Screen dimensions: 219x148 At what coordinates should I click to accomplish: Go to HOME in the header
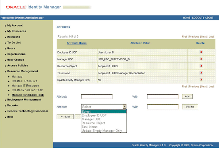tap(187, 18)
